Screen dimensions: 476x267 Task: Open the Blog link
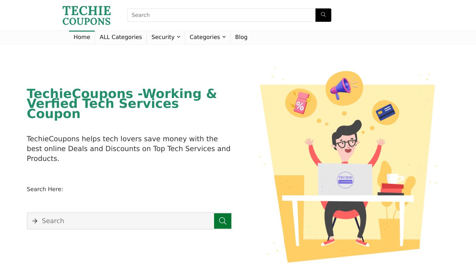click(x=241, y=37)
